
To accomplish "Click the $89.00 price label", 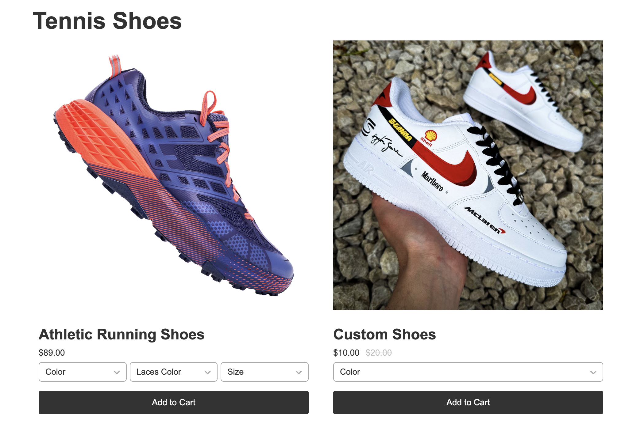I will 52,353.
